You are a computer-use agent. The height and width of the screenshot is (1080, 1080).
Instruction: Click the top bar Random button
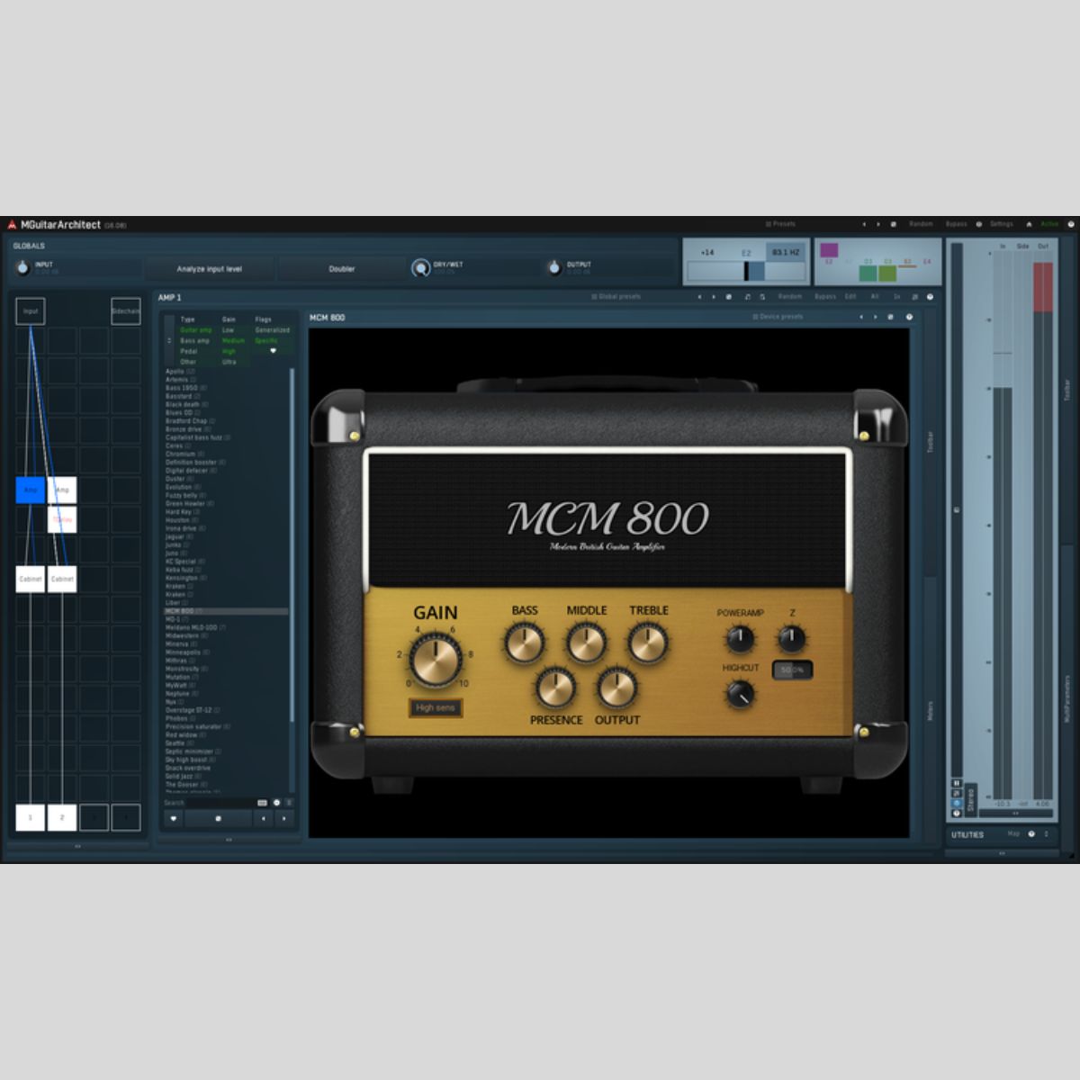[921, 224]
